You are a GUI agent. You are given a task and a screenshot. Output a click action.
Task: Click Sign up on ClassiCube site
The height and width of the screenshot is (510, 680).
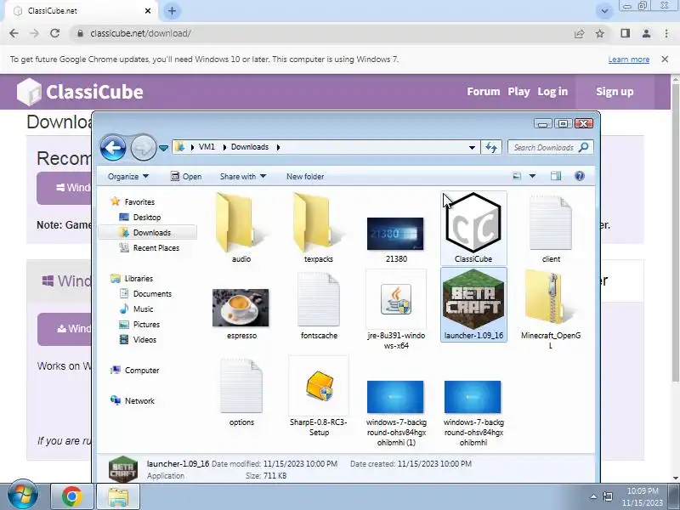[x=615, y=92]
